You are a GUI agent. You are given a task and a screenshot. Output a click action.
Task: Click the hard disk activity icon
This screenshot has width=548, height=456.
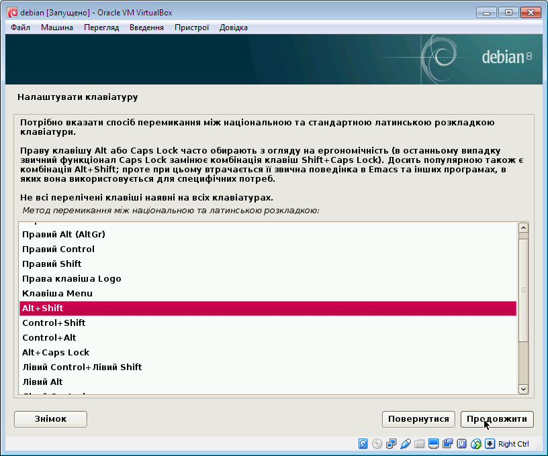point(363,444)
